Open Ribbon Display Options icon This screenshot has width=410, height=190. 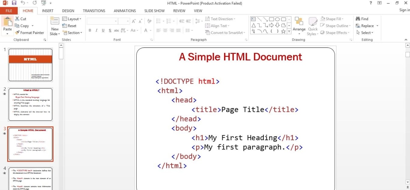click(380, 3)
